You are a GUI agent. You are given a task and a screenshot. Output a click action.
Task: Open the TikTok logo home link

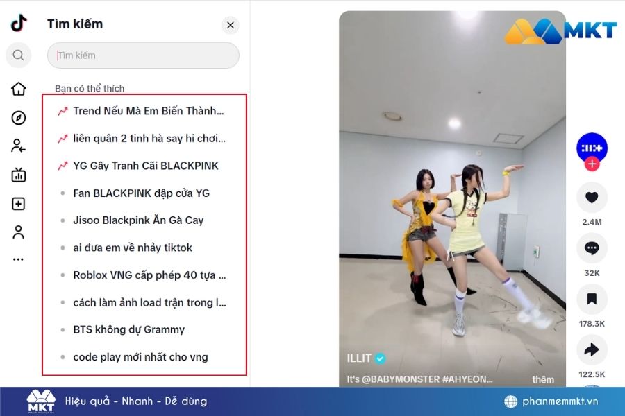point(19,23)
